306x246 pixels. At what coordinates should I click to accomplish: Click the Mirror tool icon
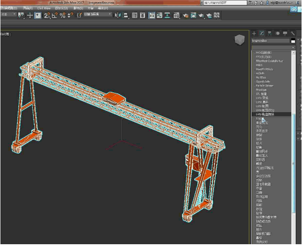pos(118,16)
